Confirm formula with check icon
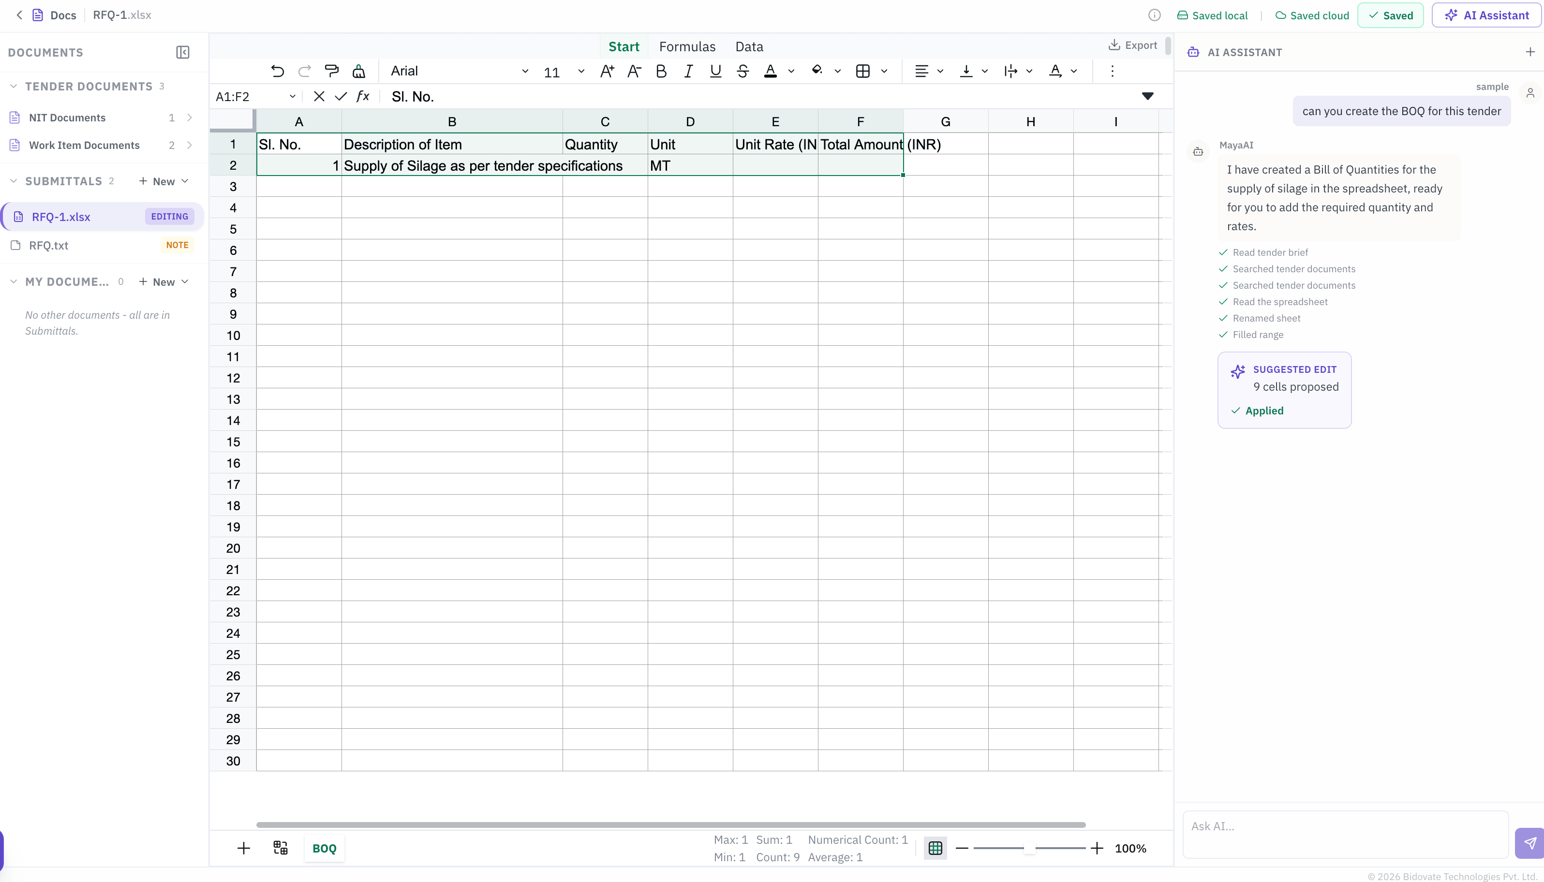Image resolution: width=1544 pixels, height=882 pixels. point(341,97)
